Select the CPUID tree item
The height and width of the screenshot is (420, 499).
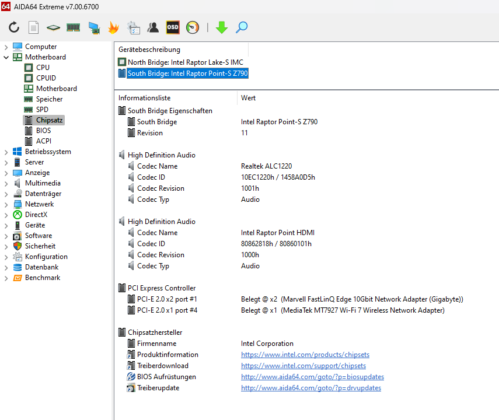(46, 78)
